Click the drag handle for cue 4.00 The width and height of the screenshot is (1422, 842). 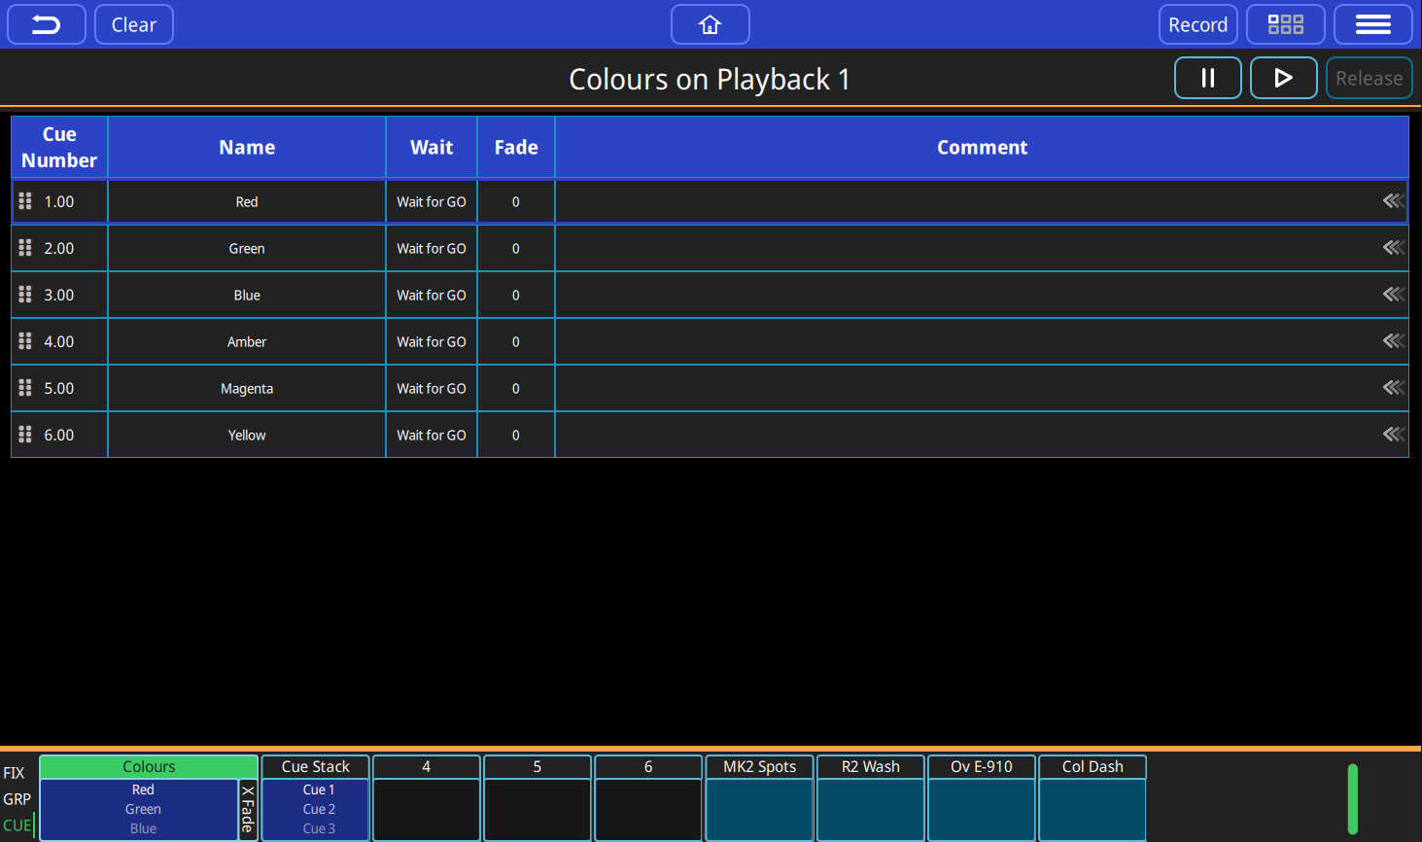pos(25,341)
